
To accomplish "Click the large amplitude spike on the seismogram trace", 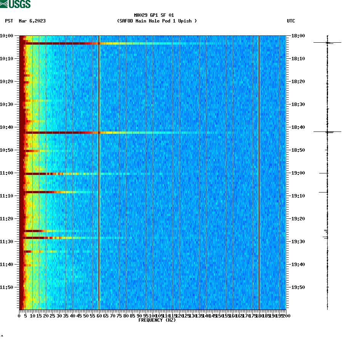I will point(327,132).
